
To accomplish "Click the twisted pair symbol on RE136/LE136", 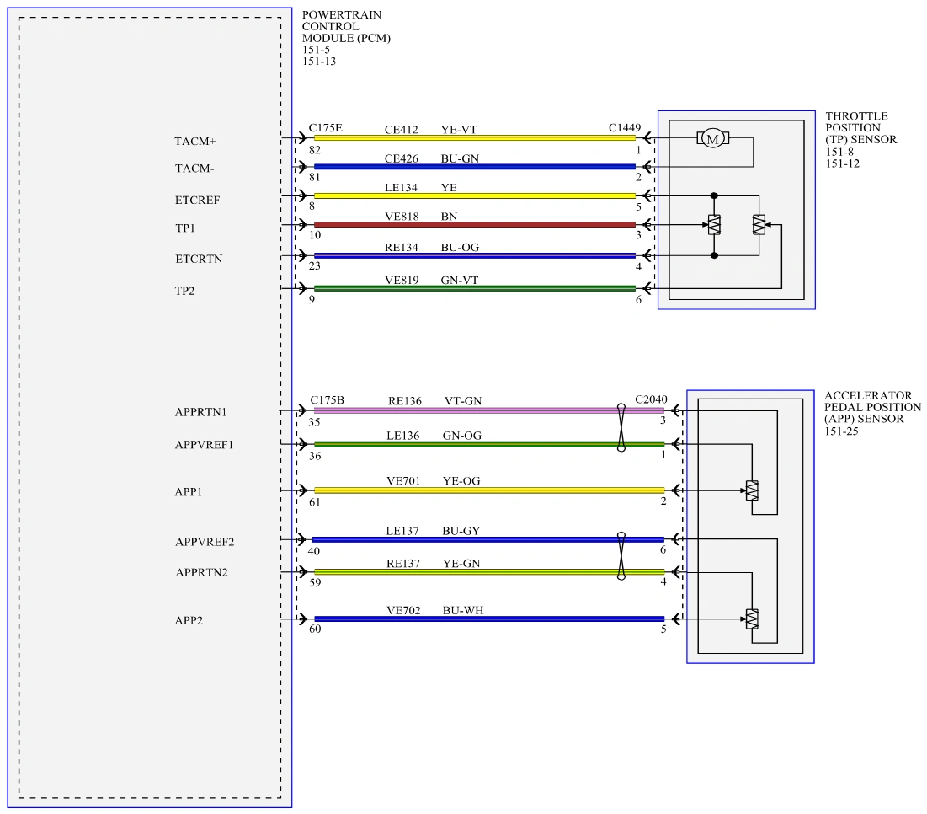I will [621, 427].
